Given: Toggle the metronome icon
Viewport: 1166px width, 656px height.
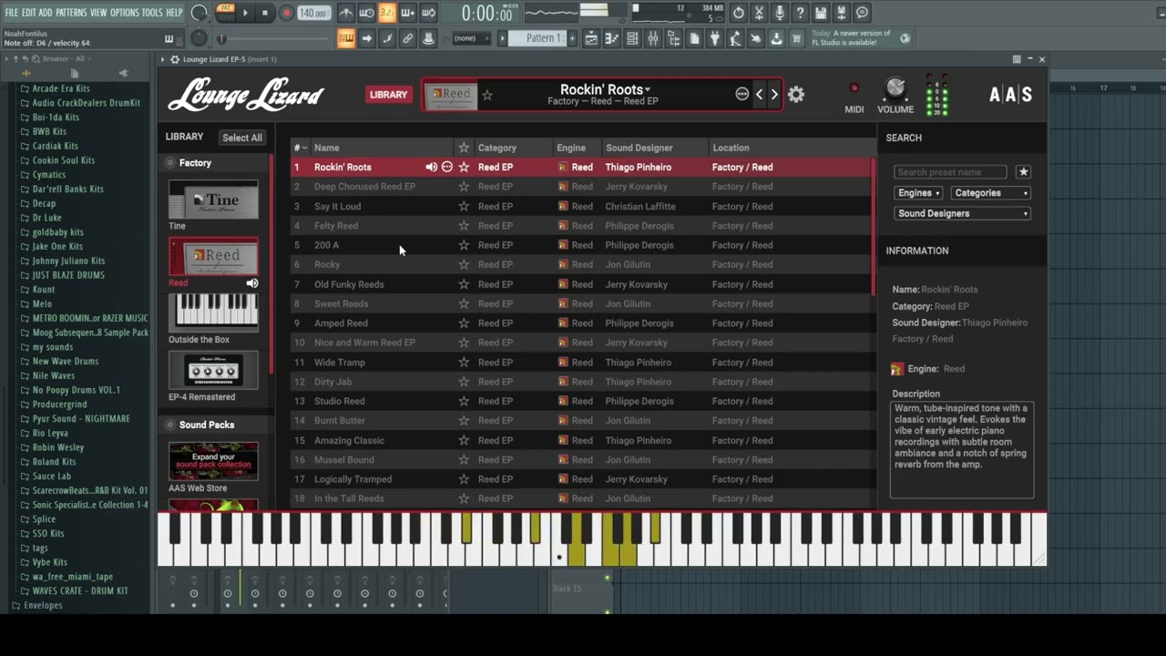Looking at the screenshot, I should tap(346, 13).
